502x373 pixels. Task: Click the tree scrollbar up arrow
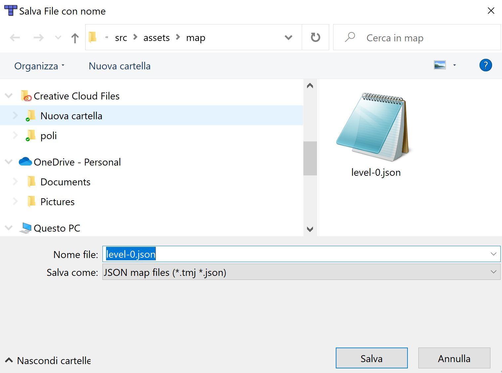pyautogui.click(x=310, y=86)
